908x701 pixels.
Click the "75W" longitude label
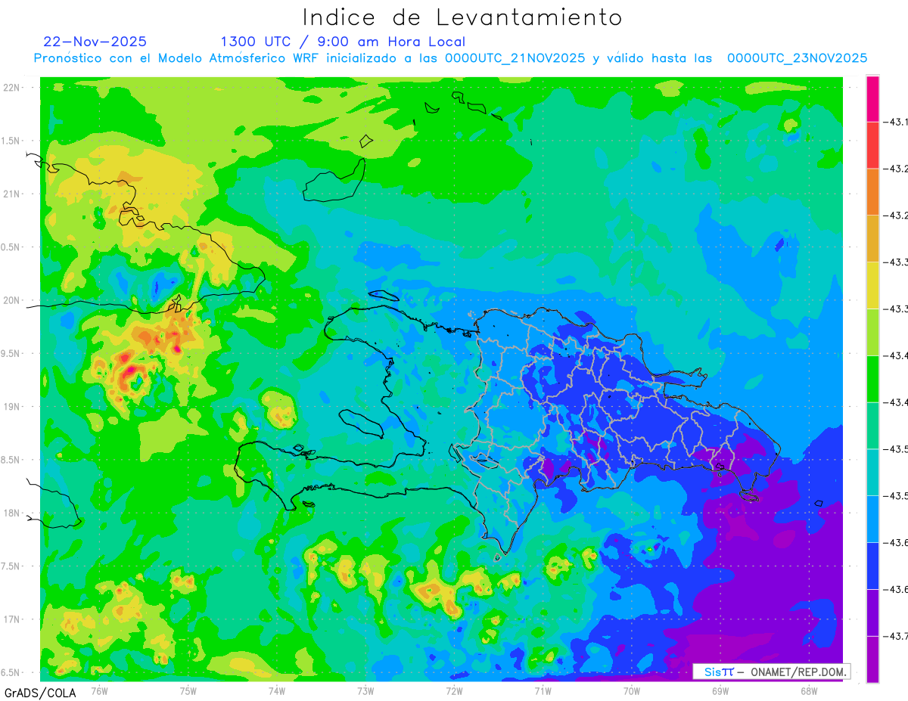188,690
